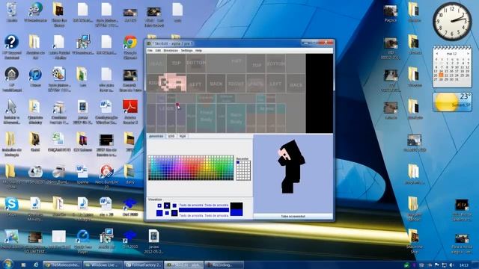Switch to the Windows Live taskbar window

[103, 265]
